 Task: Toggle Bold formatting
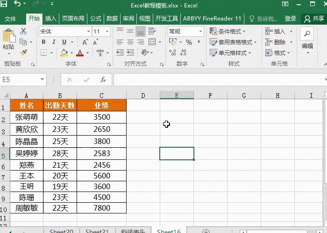pos(43,42)
